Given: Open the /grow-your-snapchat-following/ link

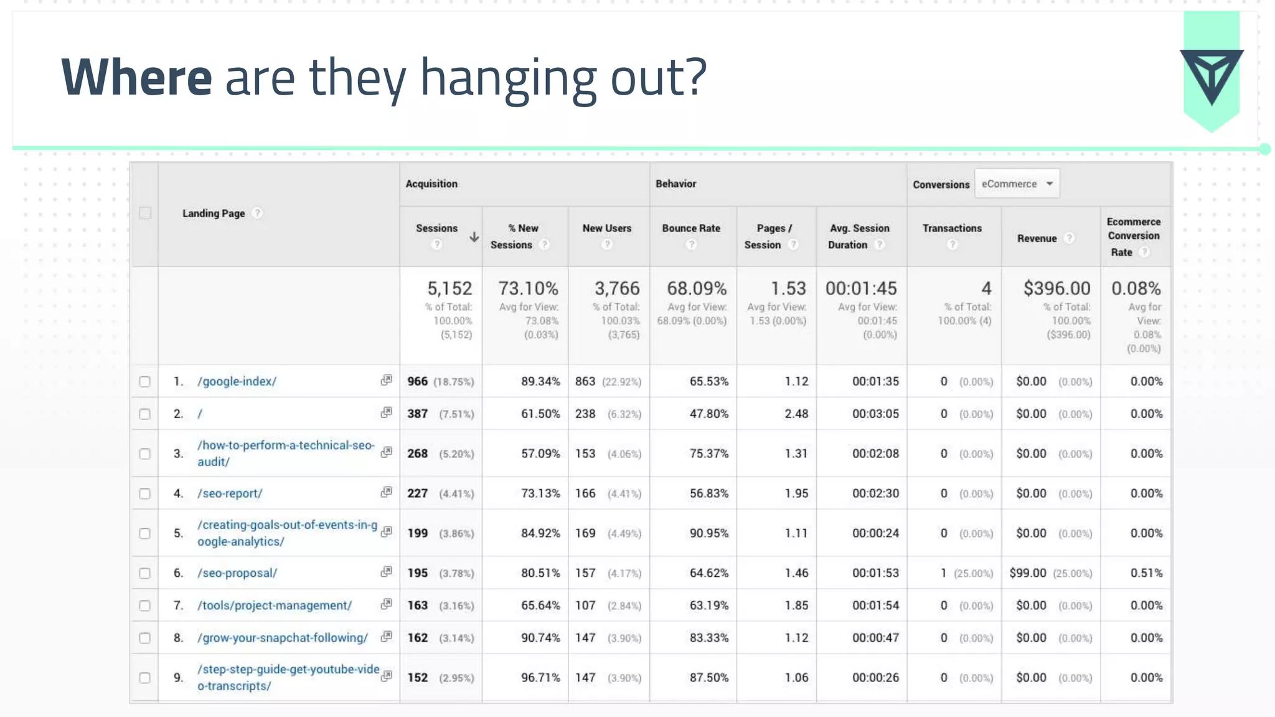Looking at the screenshot, I should click(x=283, y=638).
